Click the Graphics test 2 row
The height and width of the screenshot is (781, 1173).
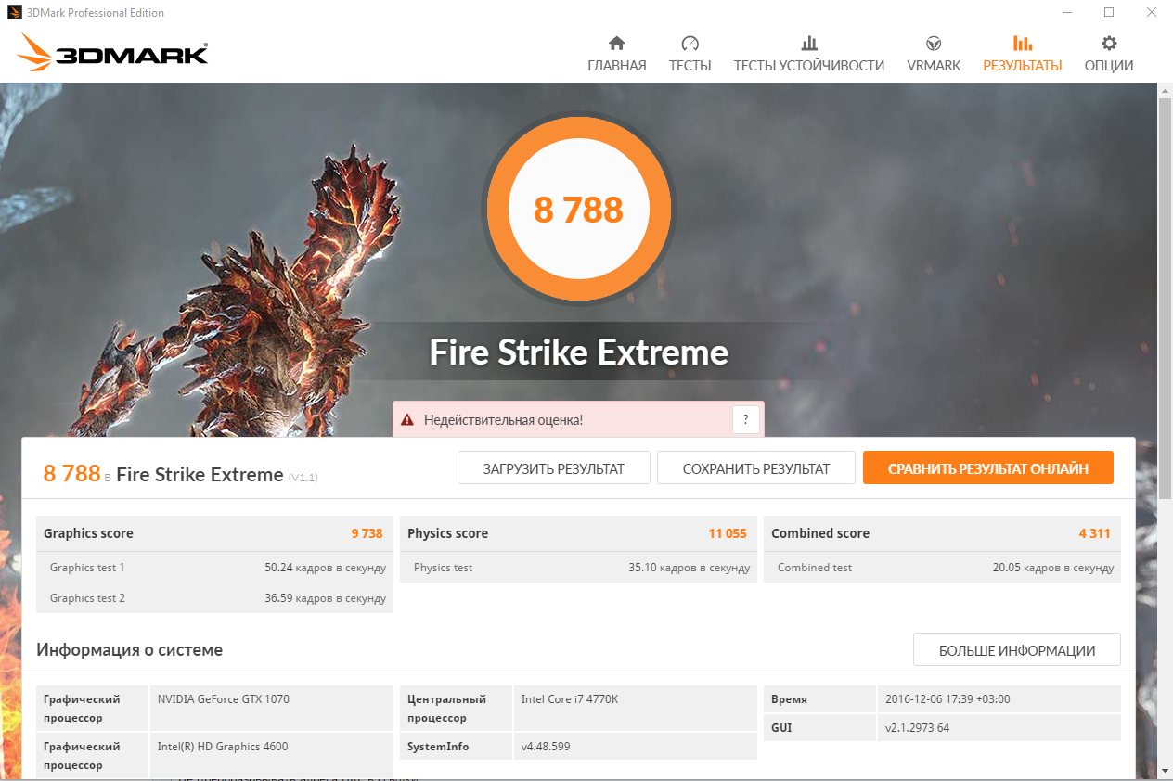(214, 598)
